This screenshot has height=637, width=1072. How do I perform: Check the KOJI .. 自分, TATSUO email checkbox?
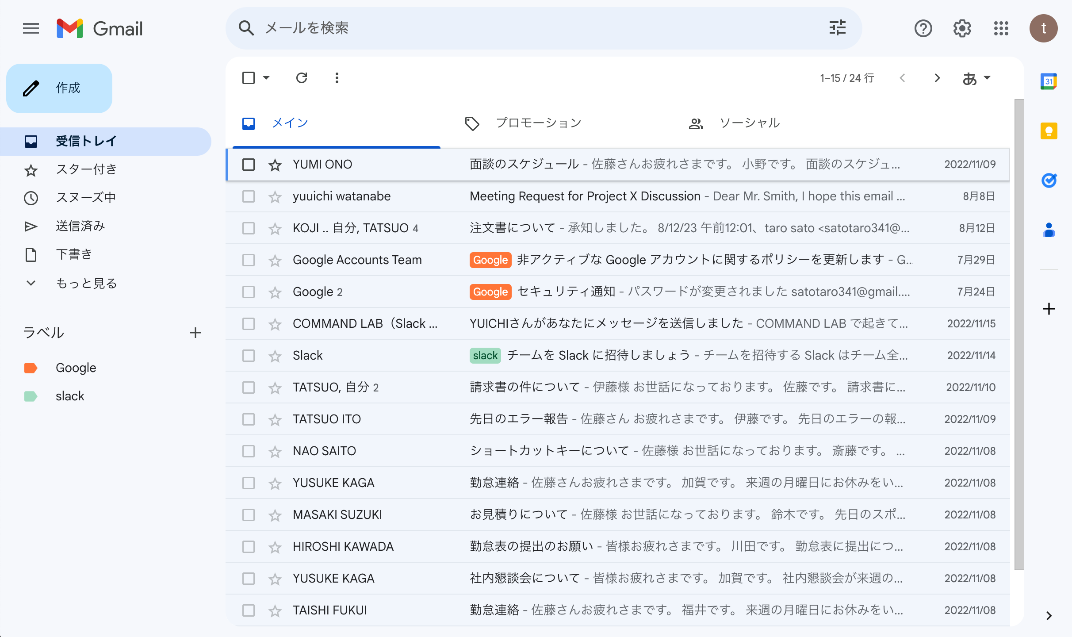pyautogui.click(x=249, y=228)
